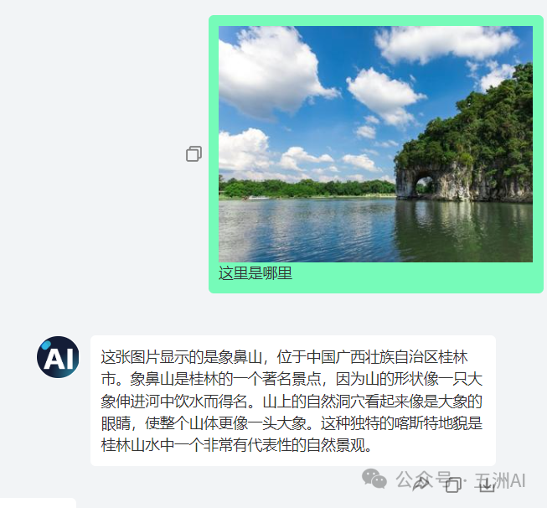Copy the user message with the image
Image resolution: width=547 pixels, height=508 pixels.
click(194, 153)
